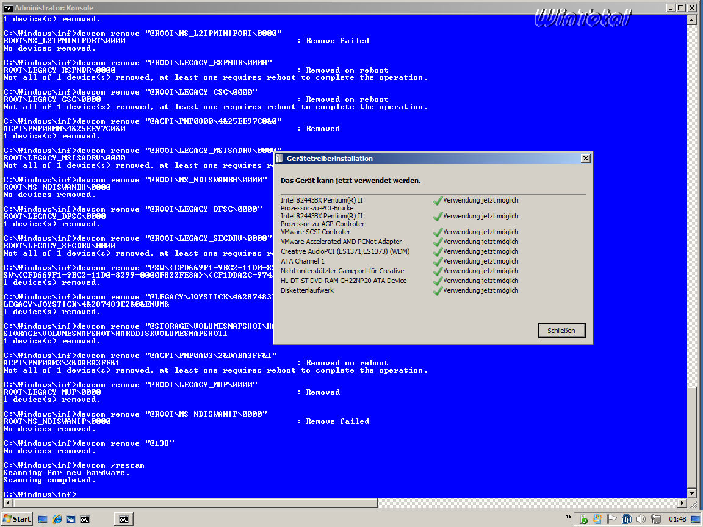Click the 'ROOT\LEGACY_DFSC\0000' output line
The image size is (703, 527).
(x=55, y=217)
